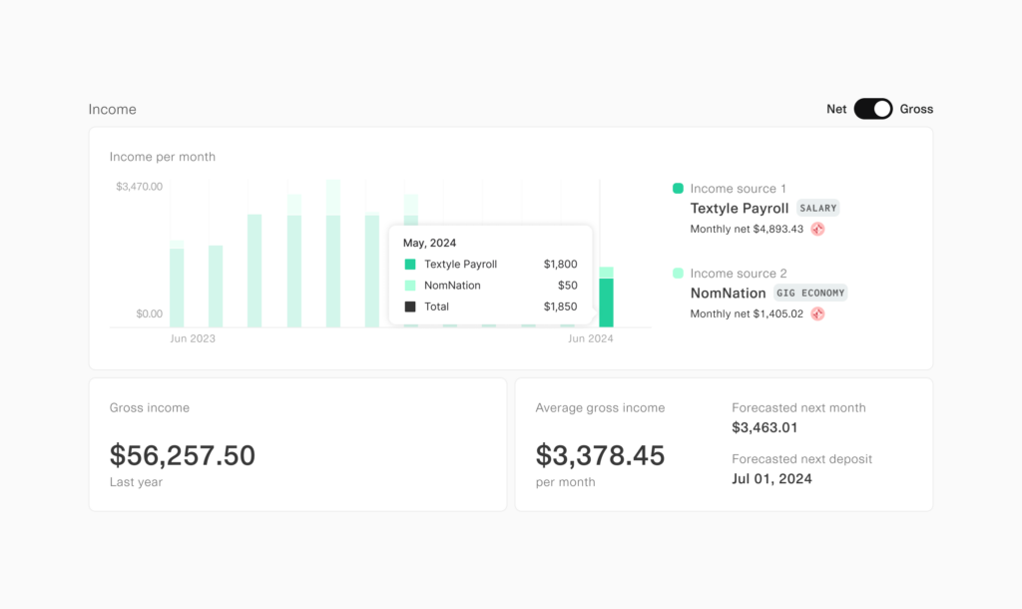Screen dimensions: 1022x609
Task: Click the SALARY tag badge
Action: click(818, 209)
